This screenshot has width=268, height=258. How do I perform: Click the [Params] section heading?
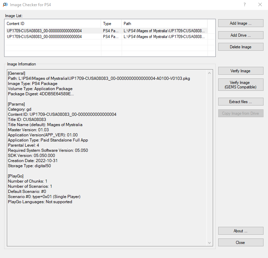16,104
